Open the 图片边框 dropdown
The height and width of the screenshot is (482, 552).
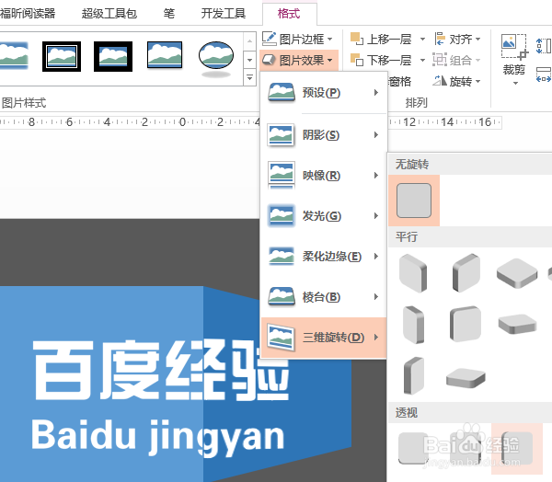point(297,39)
